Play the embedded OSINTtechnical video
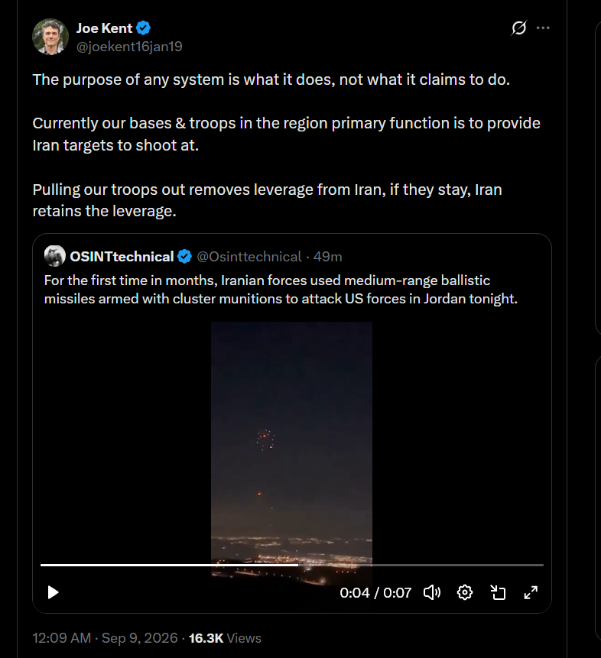The width and height of the screenshot is (601, 658). (53, 592)
